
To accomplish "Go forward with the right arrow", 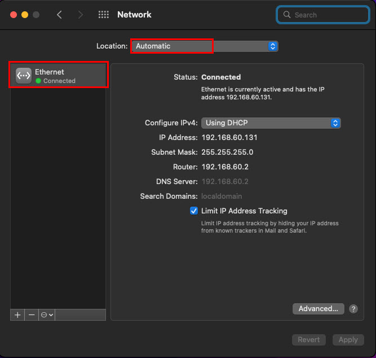I will tap(81, 15).
